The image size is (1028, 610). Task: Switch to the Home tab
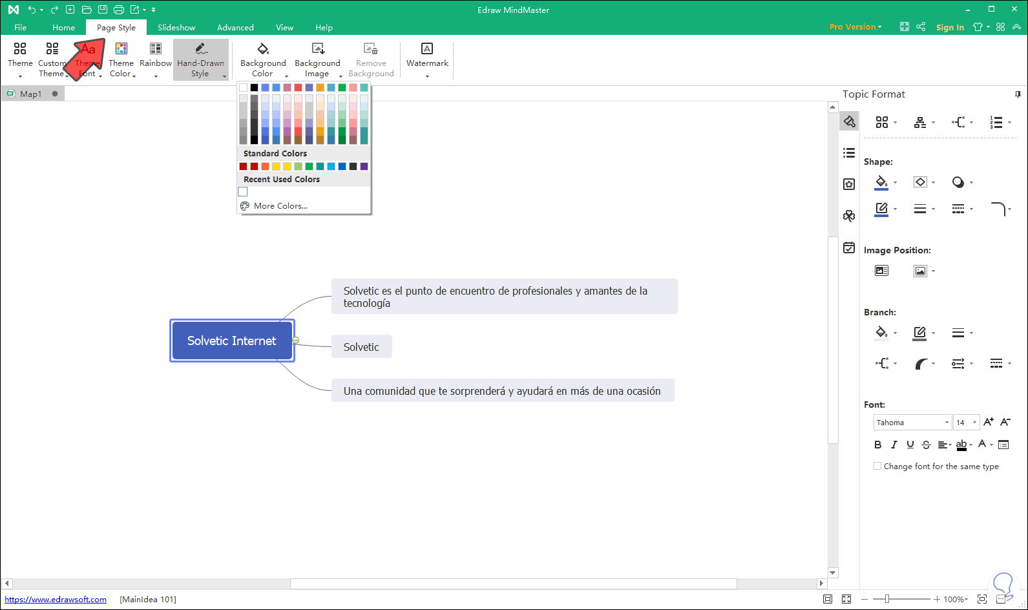coord(64,28)
